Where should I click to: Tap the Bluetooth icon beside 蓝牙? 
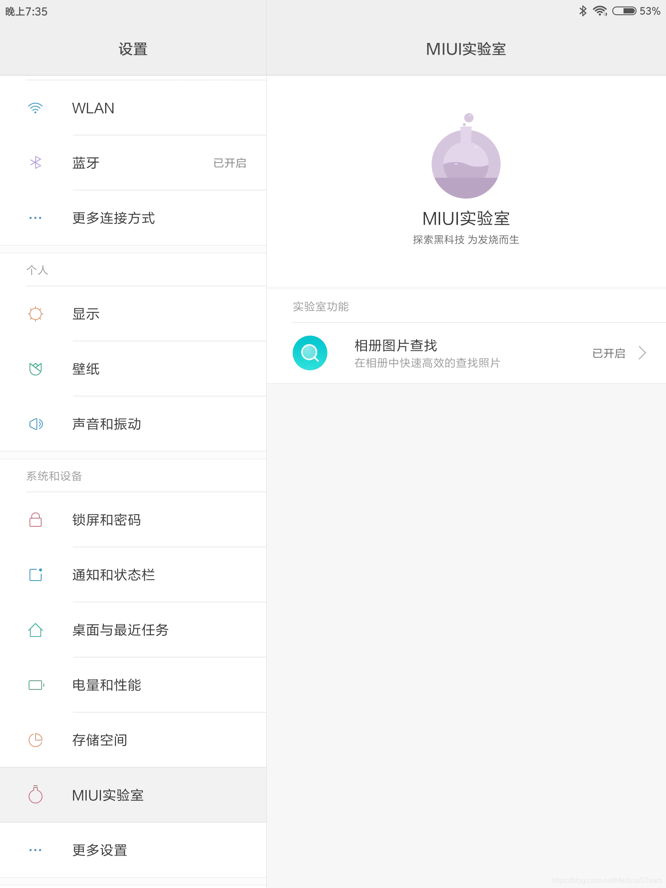pos(36,163)
